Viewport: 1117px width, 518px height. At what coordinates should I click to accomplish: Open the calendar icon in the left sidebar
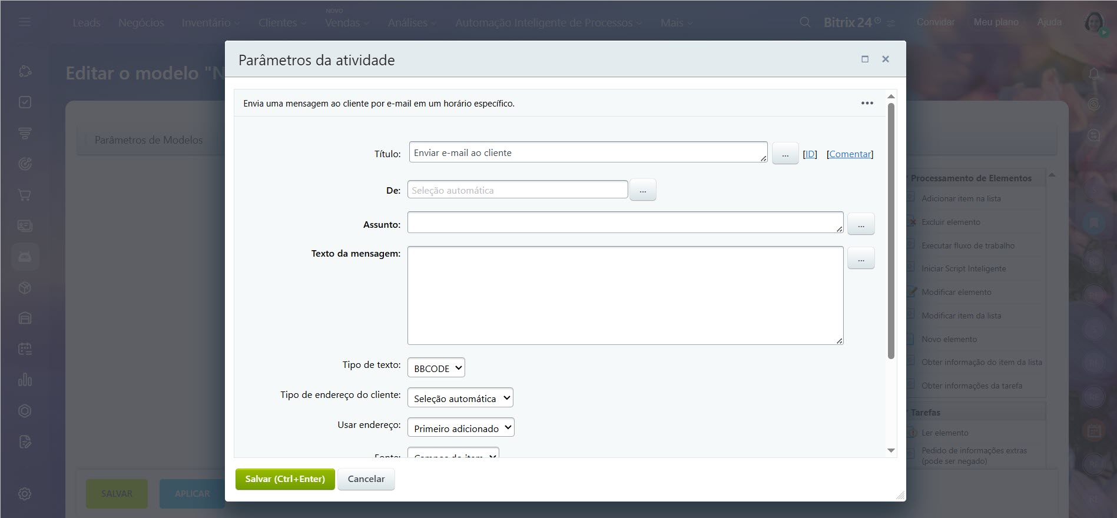click(25, 349)
